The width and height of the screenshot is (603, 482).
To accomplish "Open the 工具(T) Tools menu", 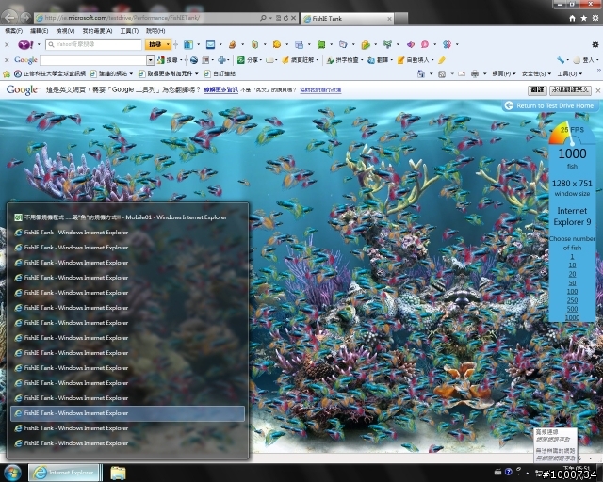I will click(129, 31).
